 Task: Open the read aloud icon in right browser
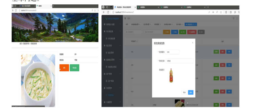217,12
